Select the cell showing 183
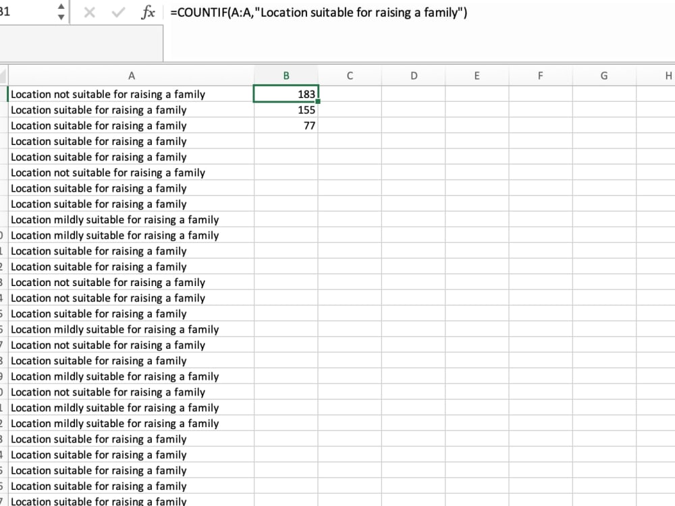The image size is (675, 506). [286, 94]
